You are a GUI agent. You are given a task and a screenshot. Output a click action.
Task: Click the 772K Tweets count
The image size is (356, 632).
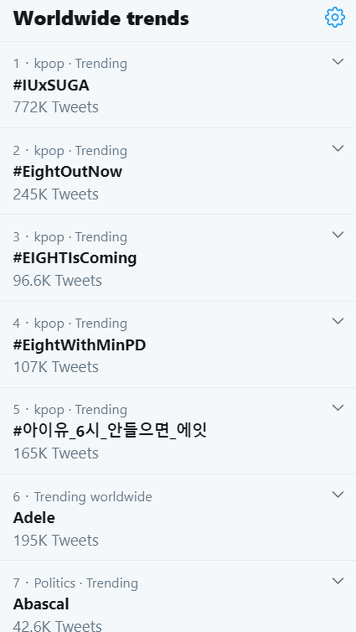pyautogui.click(x=56, y=107)
